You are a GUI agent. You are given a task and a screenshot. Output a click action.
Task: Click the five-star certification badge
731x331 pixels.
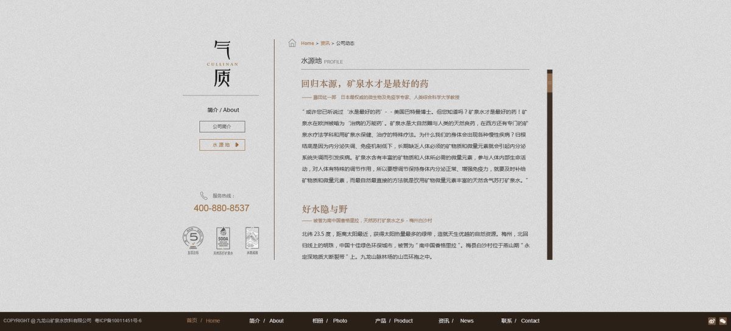pos(192,240)
